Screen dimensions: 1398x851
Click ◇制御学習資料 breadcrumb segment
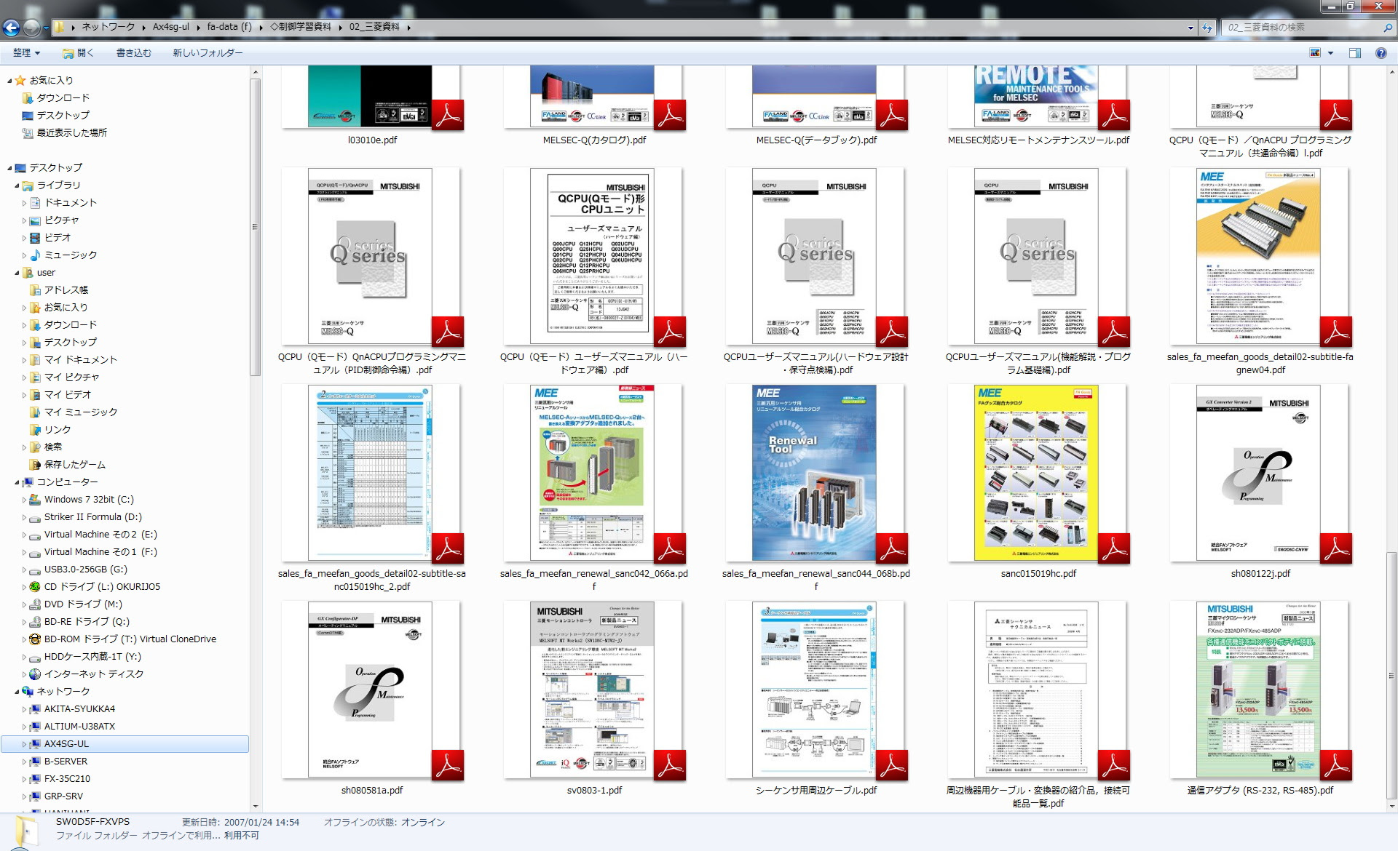click(x=300, y=27)
